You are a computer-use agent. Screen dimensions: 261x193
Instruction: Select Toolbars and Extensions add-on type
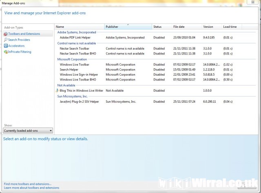click(28, 34)
